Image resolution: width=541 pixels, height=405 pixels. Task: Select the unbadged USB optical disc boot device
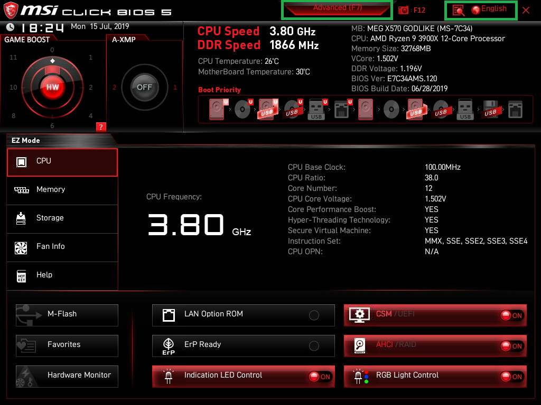(x=441, y=110)
